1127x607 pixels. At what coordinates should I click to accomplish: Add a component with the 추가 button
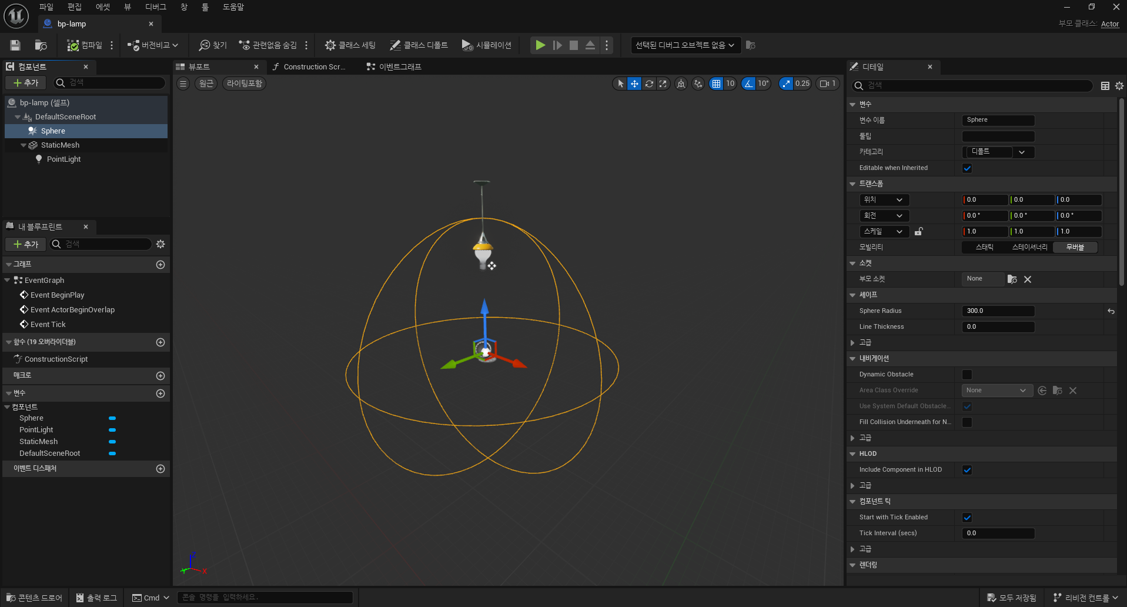click(x=26, y=83)
